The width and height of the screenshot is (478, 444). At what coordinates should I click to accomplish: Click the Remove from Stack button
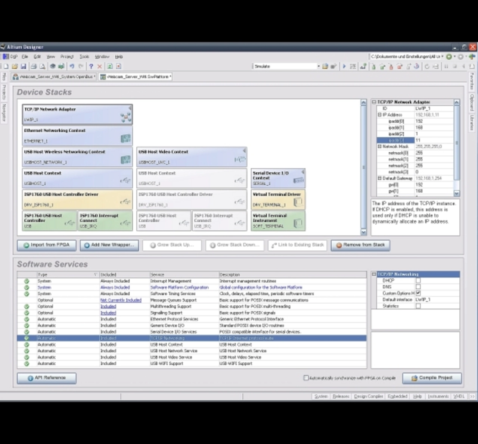point(360,245)
